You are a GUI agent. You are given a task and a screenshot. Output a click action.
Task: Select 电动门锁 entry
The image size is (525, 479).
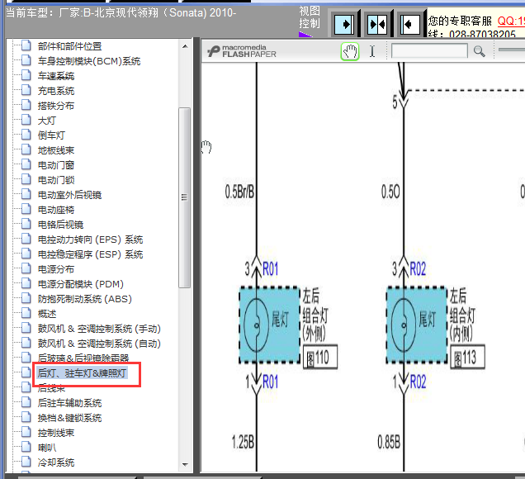click(x=56, y=180)
